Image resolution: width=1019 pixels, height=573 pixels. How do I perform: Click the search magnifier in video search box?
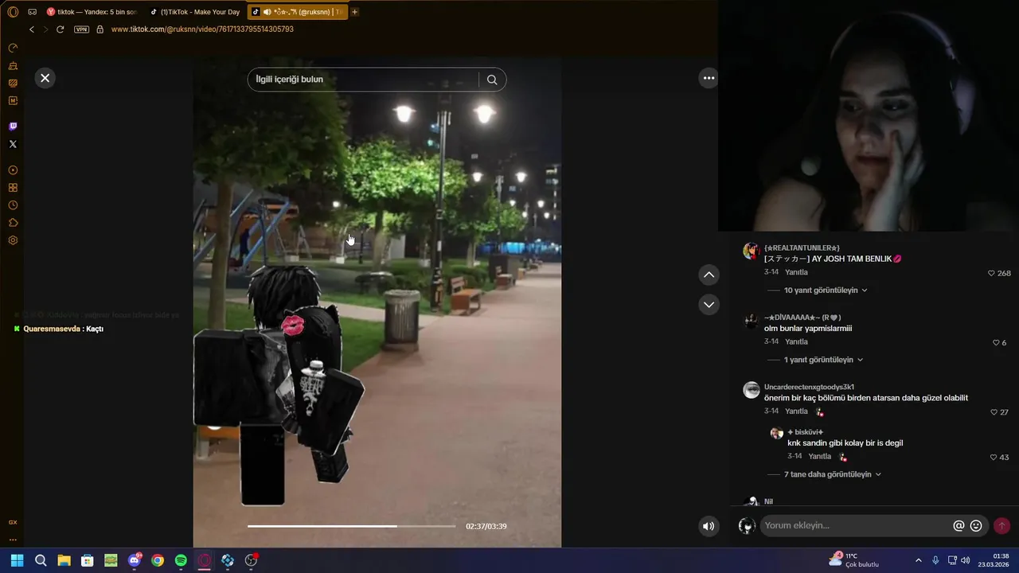492,80
